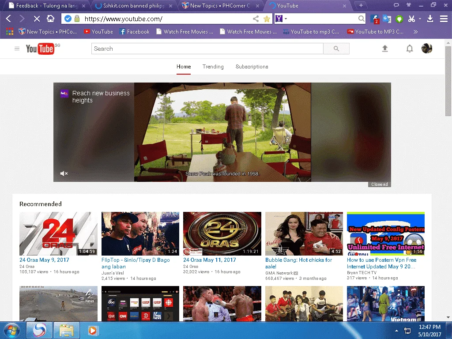
Task: Expand scissors tool dropdown arrow
Action: pos(420,19)
